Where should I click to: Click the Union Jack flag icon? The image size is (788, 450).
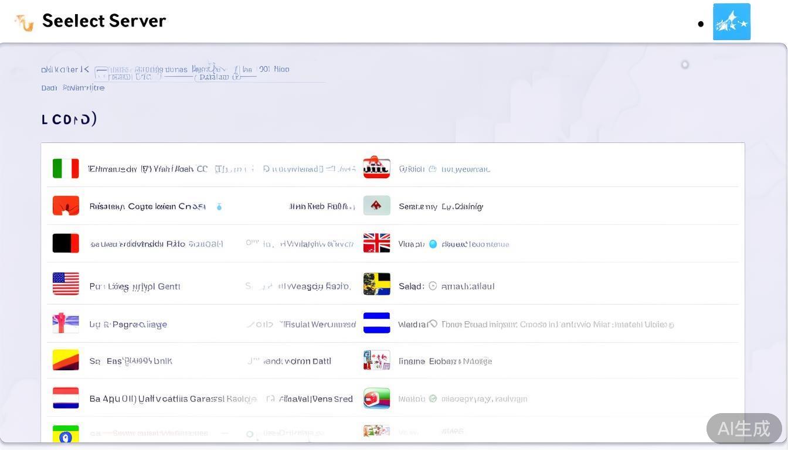(376, 243)
